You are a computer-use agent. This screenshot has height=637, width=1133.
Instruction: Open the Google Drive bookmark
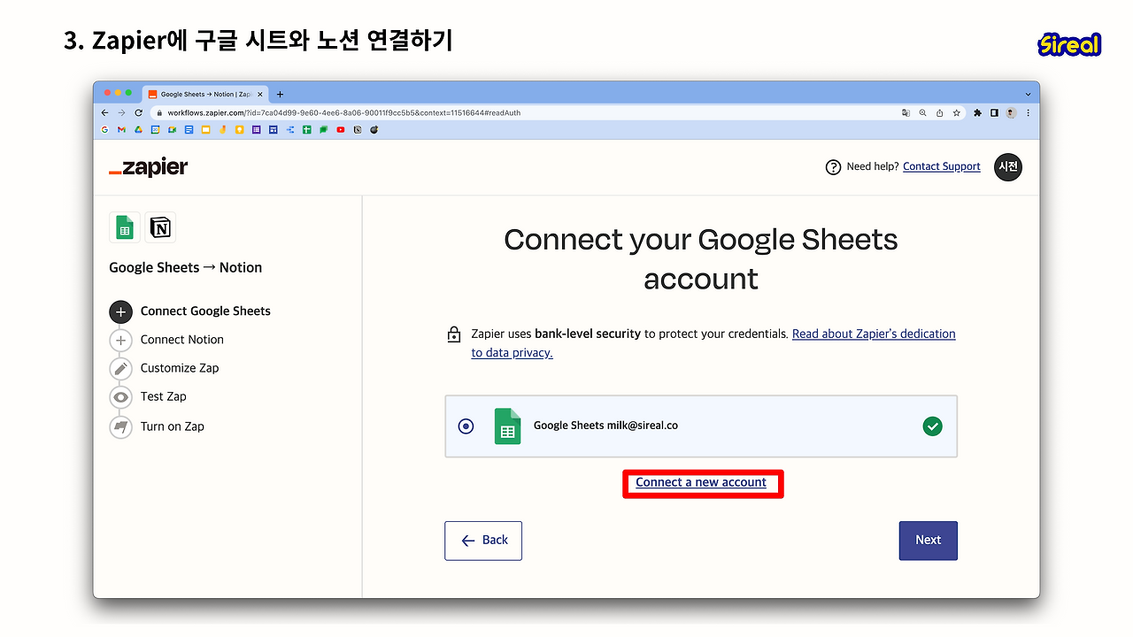click(138, 130)
